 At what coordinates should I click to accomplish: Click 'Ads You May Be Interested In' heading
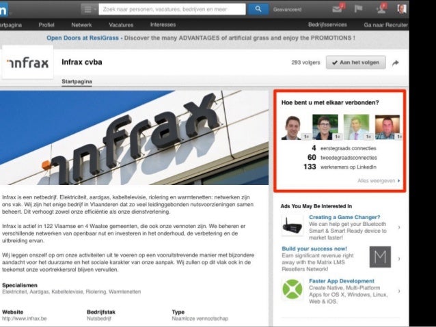click(x=316, y=206)
